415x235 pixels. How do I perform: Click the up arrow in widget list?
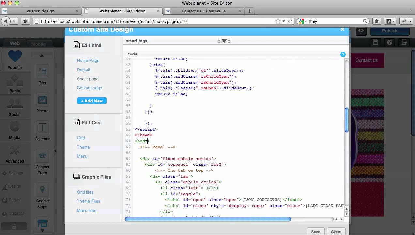point(42,55)
